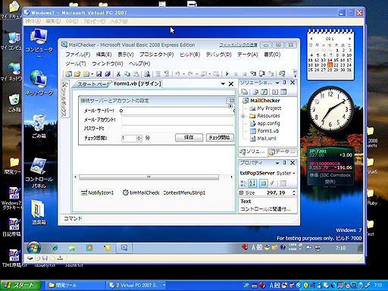Click the Properties icon in Solution Explorer toolbar

coord(245,92)
